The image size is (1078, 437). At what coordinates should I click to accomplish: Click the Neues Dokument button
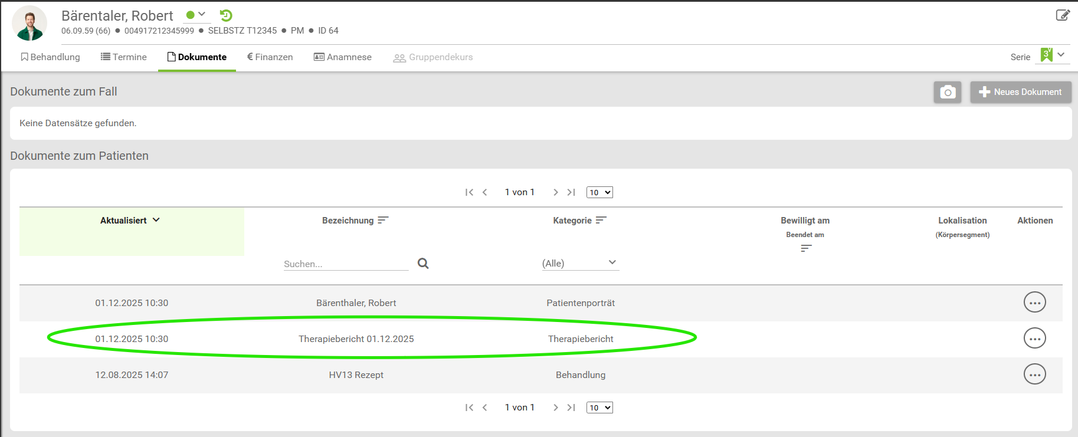tap(1020, 92)
